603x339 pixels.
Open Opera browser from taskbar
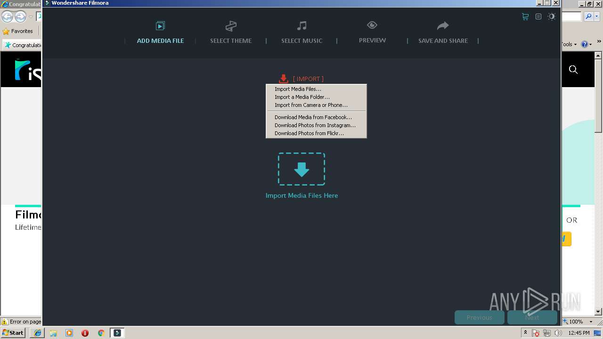point(85,333)
